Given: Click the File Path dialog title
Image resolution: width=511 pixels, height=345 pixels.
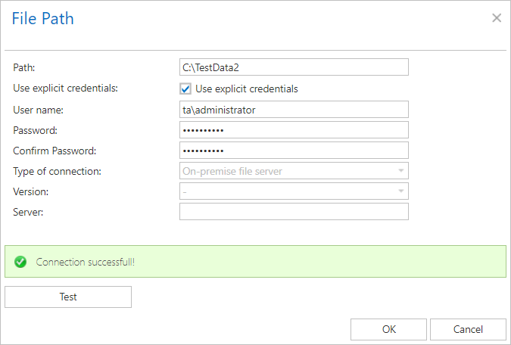Looking at the screenshot, I should [x=42, y=18].
